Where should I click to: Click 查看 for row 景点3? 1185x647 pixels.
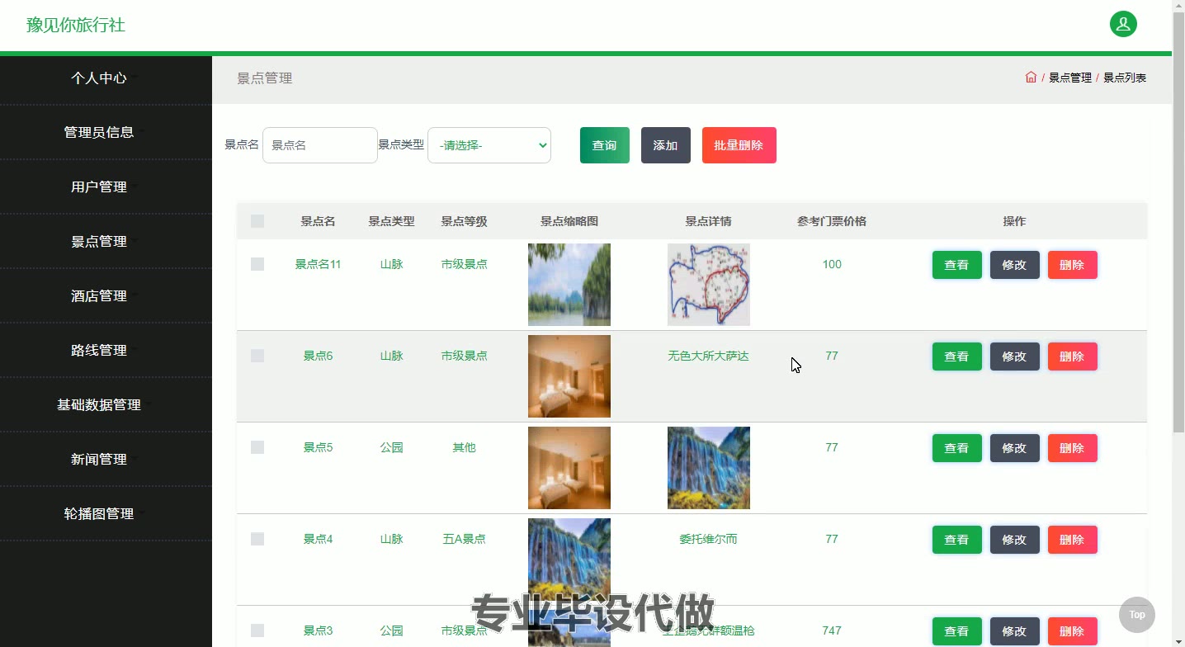(957, 631)
